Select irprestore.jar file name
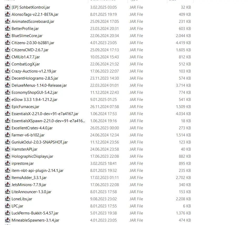This screenshot has height=225, width=248. (x=23, y=163)
